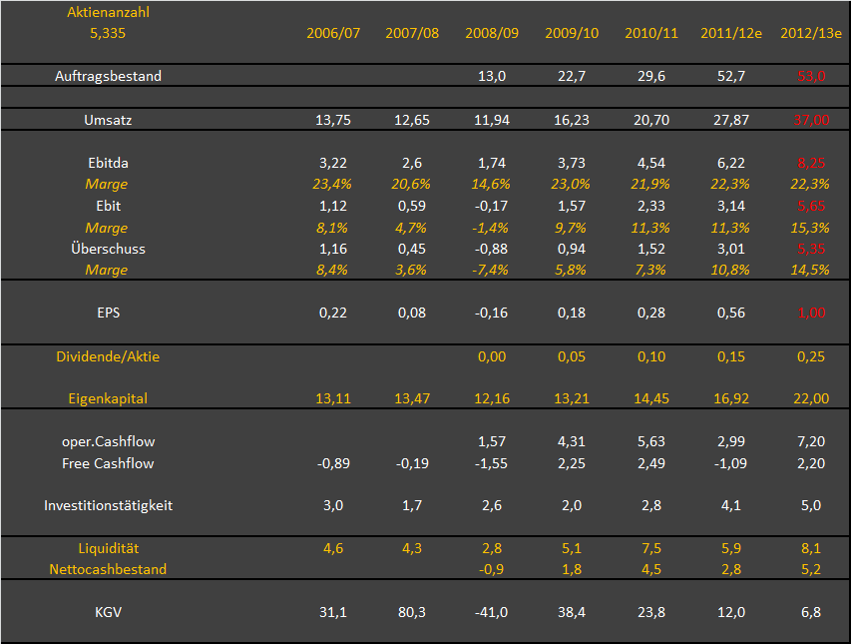Click the Nettocashbestand row label

click(108, 569)
